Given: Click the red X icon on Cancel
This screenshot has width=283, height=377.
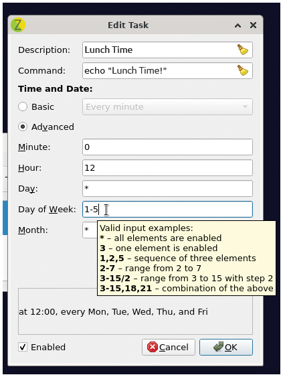Looking at the screenshot, I should (x=153, y=347).
